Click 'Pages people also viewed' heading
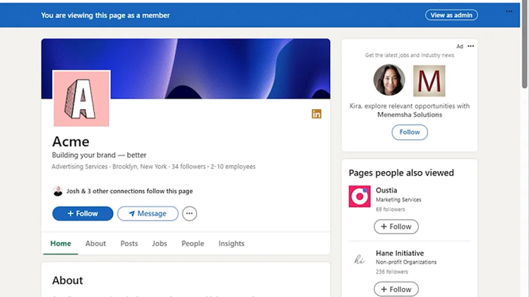529x297 pixels. (x=401, y=173)
